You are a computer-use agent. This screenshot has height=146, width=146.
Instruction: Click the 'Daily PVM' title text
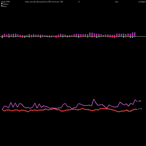click(x=5, y=2)
